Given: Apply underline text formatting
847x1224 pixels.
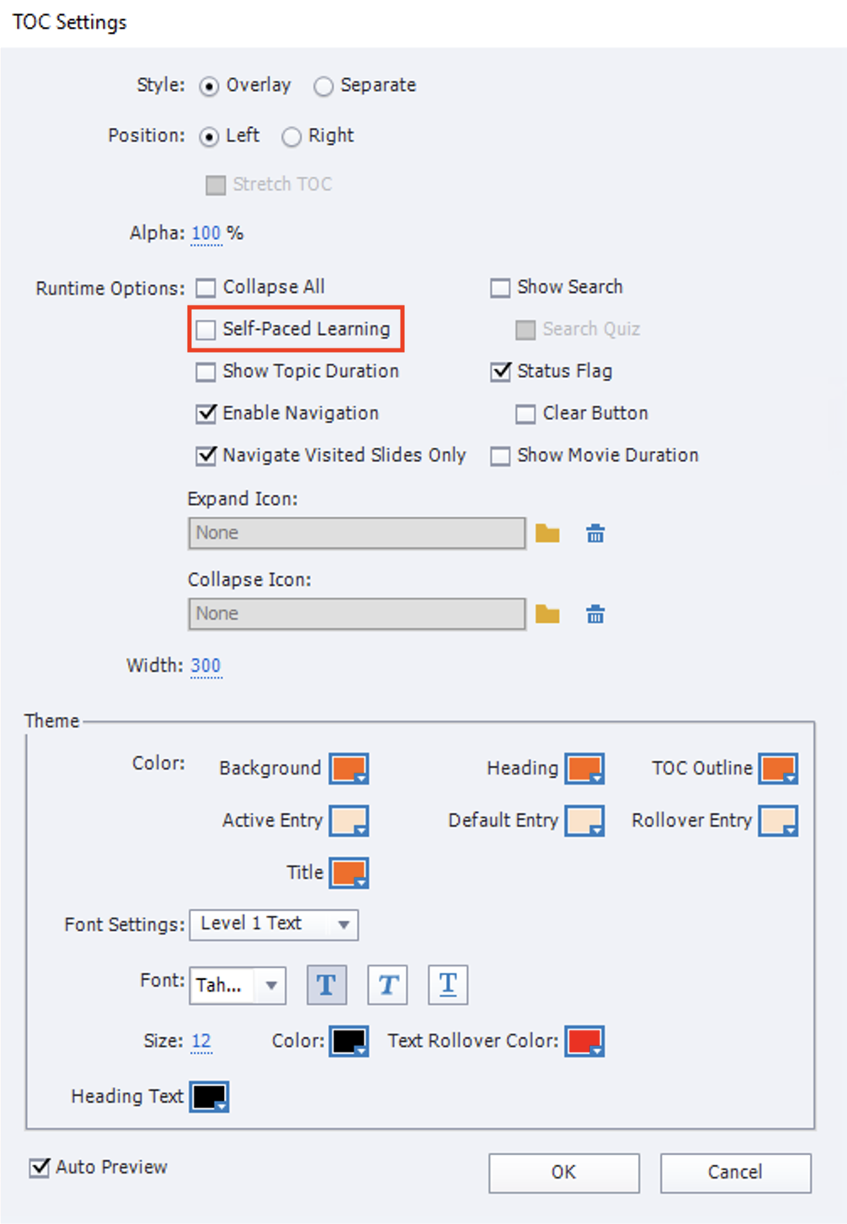Looking at the screenshot, I should point(447,983).
